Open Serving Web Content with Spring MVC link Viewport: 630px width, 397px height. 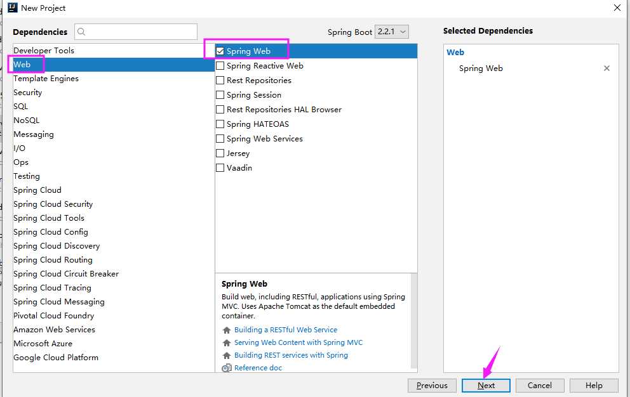tap(298, 342)
